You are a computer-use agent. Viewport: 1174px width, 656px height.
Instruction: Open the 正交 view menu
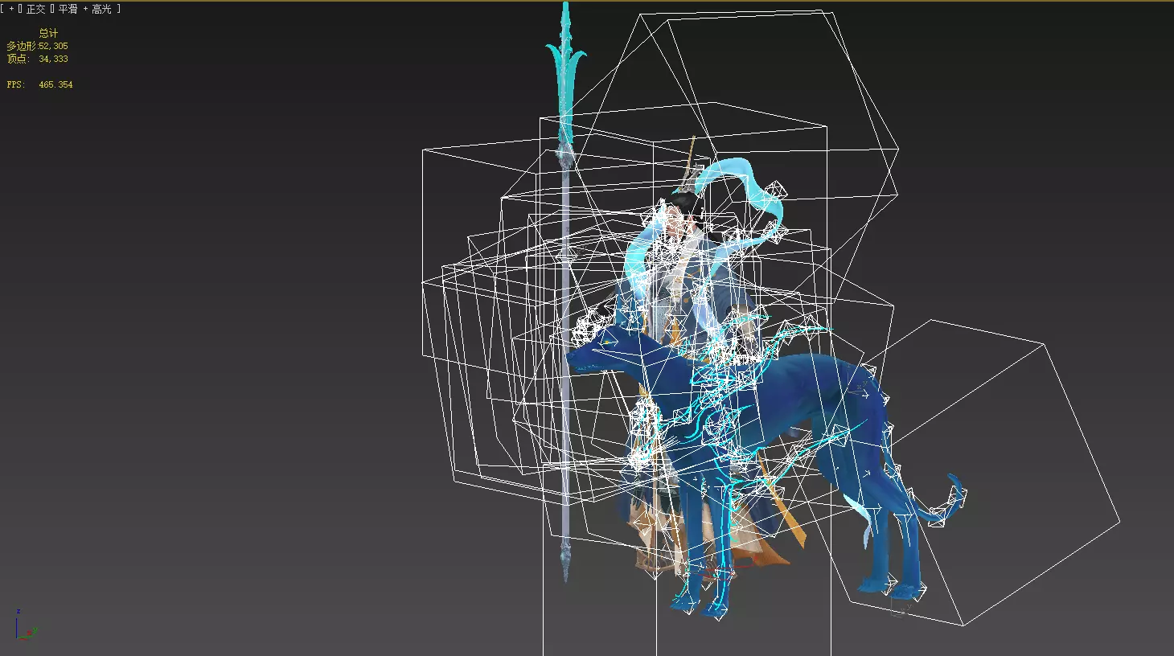coord(36,9)
